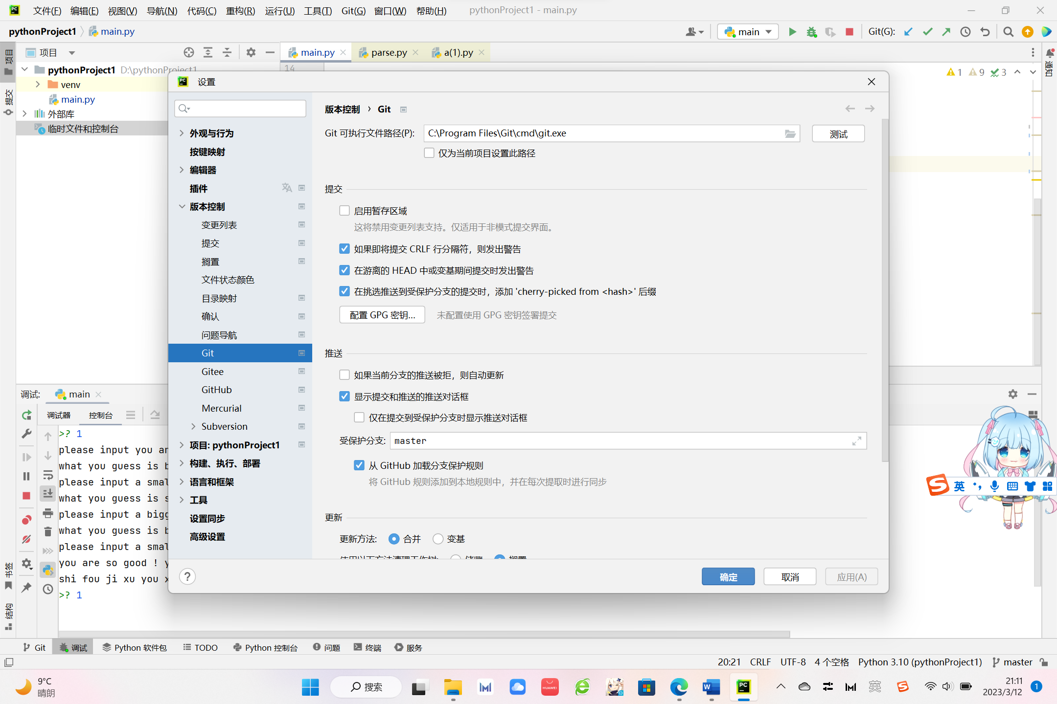Select the rebase (变基) radio button
The width and height of the screenshot is (1057, 704).
(438, 539)
